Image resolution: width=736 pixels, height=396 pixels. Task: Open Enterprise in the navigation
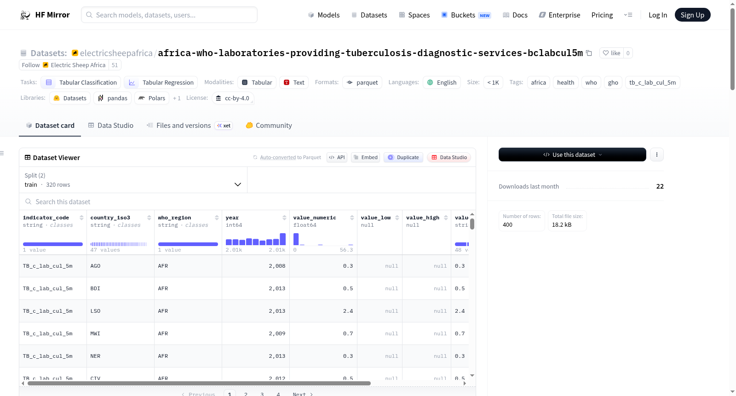559,15
